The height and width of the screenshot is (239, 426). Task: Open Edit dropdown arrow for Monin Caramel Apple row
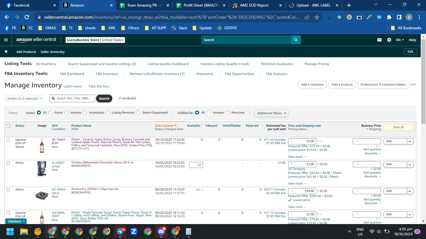coord(410,141)
